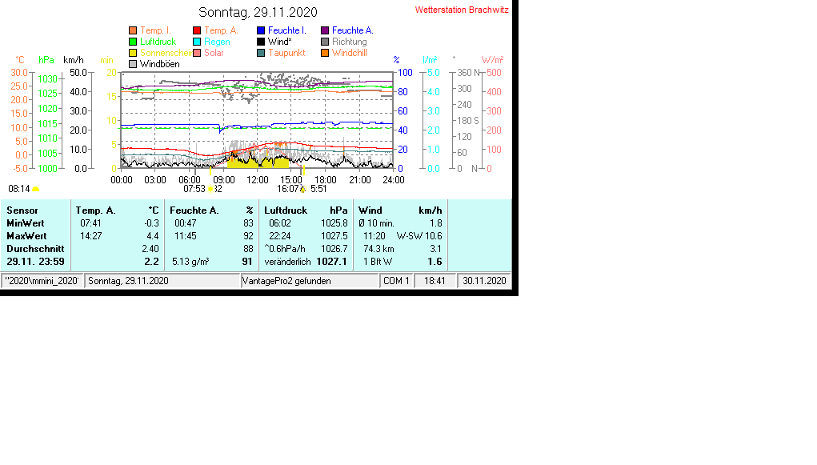
Task: Click the cyan Regen legend square
Action: click(x=197, y=42)
